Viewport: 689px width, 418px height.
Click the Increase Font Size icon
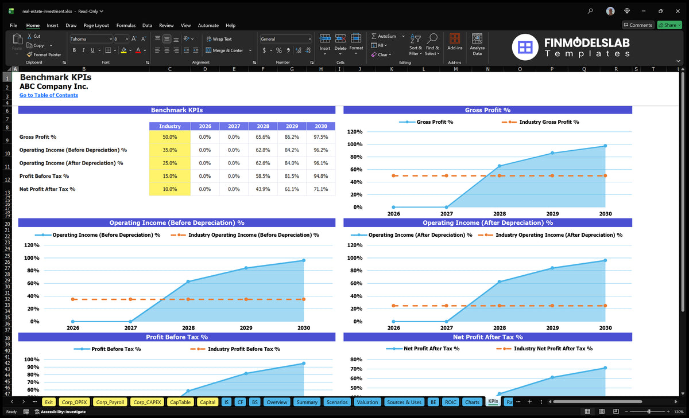tap(134, 39)
